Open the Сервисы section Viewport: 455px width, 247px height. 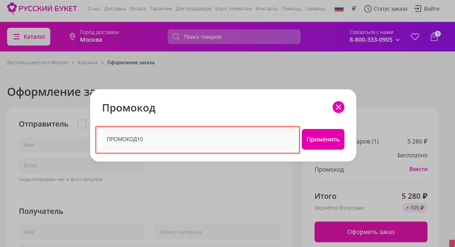point(315,9)
